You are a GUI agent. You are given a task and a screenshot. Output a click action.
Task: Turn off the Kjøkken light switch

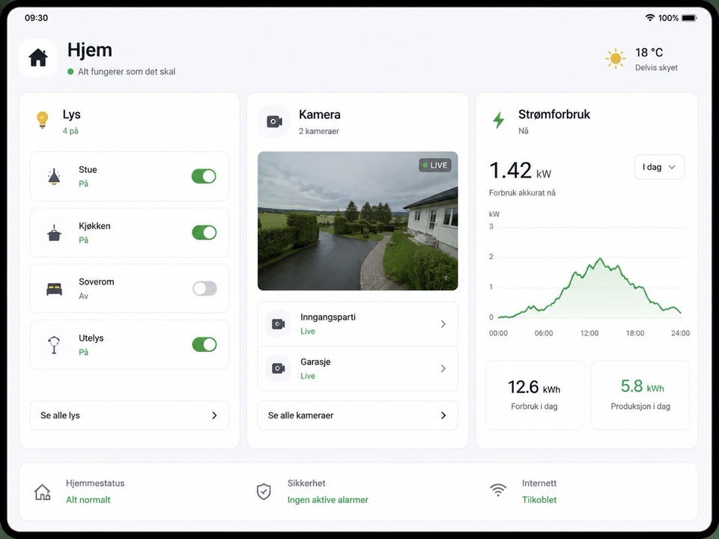(x=204, y=232)
